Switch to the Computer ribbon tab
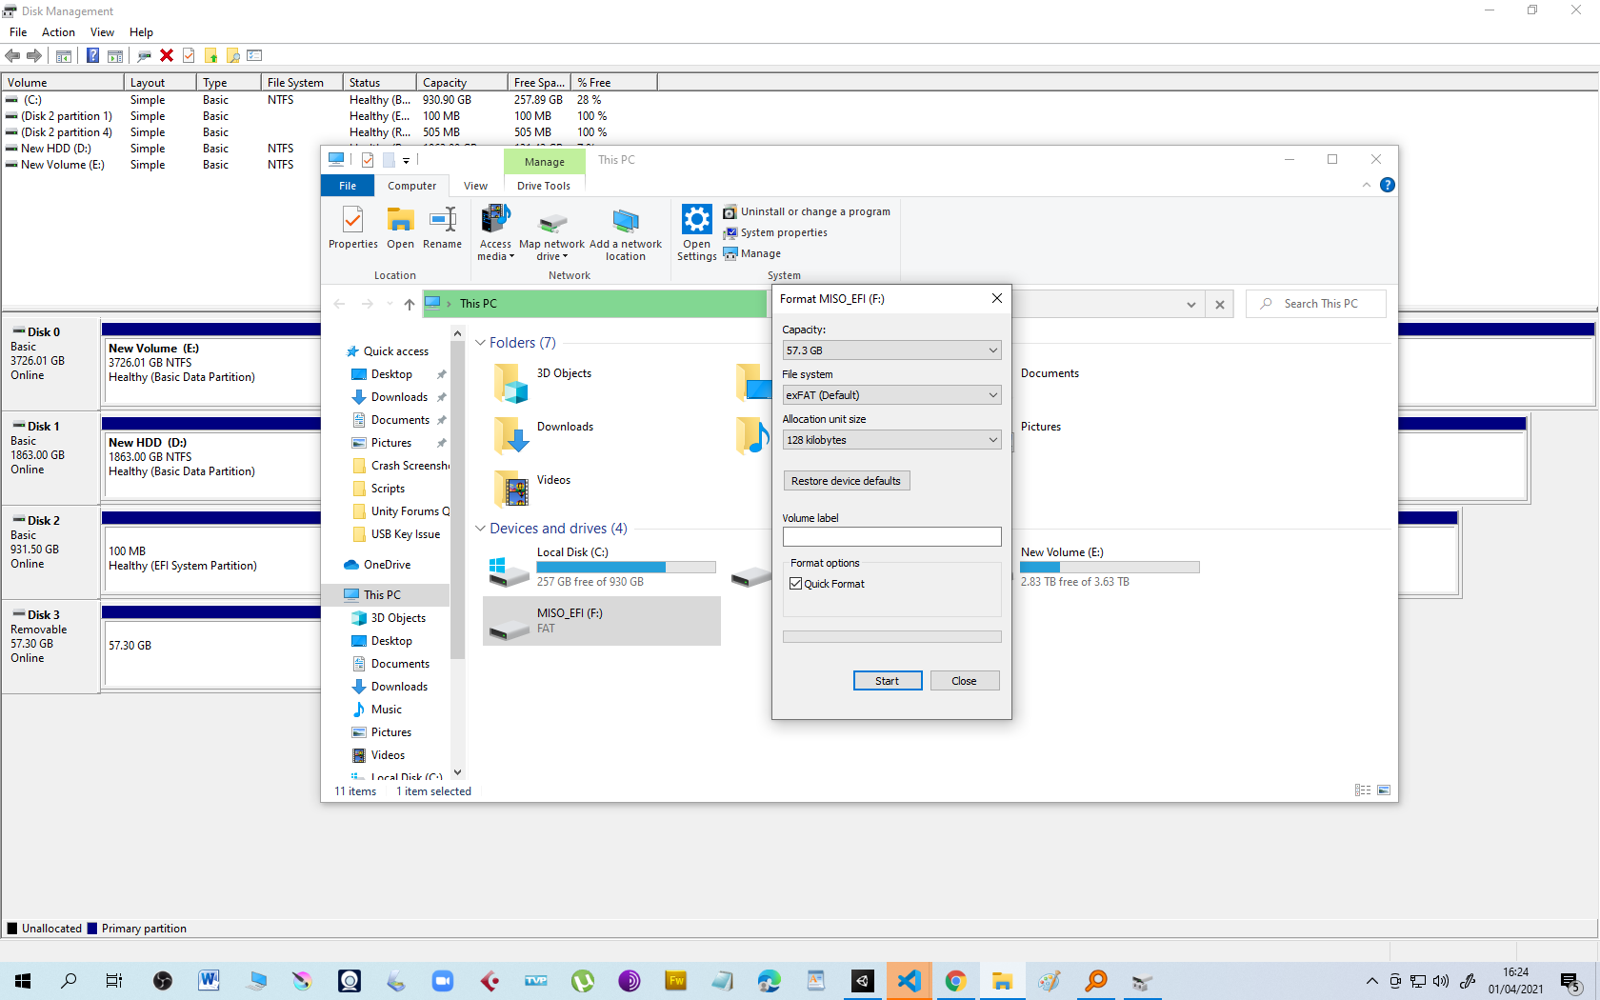 (411, 186)
